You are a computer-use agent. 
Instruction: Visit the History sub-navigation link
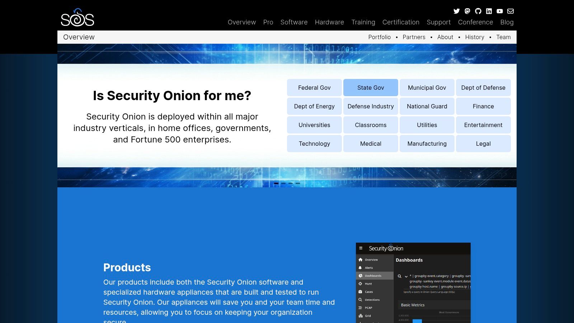point(474,37)
